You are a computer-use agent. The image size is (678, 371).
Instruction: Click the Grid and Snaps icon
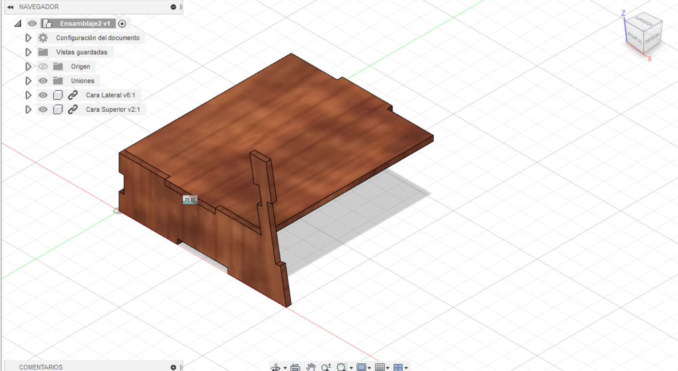[x=380, y=367]
